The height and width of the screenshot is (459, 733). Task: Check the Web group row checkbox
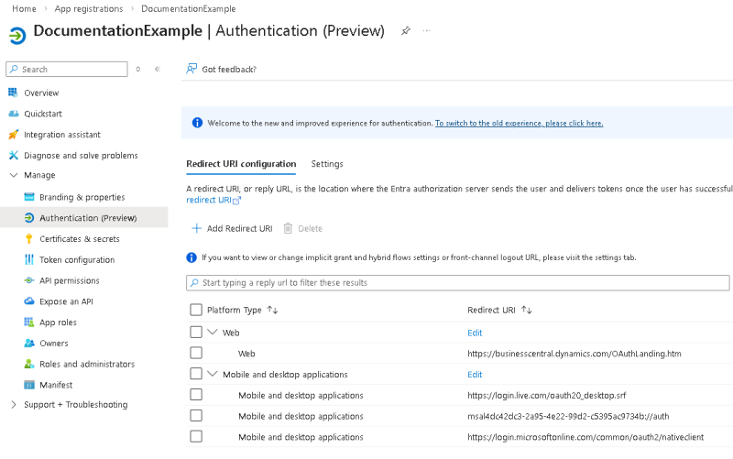point(196,332)
